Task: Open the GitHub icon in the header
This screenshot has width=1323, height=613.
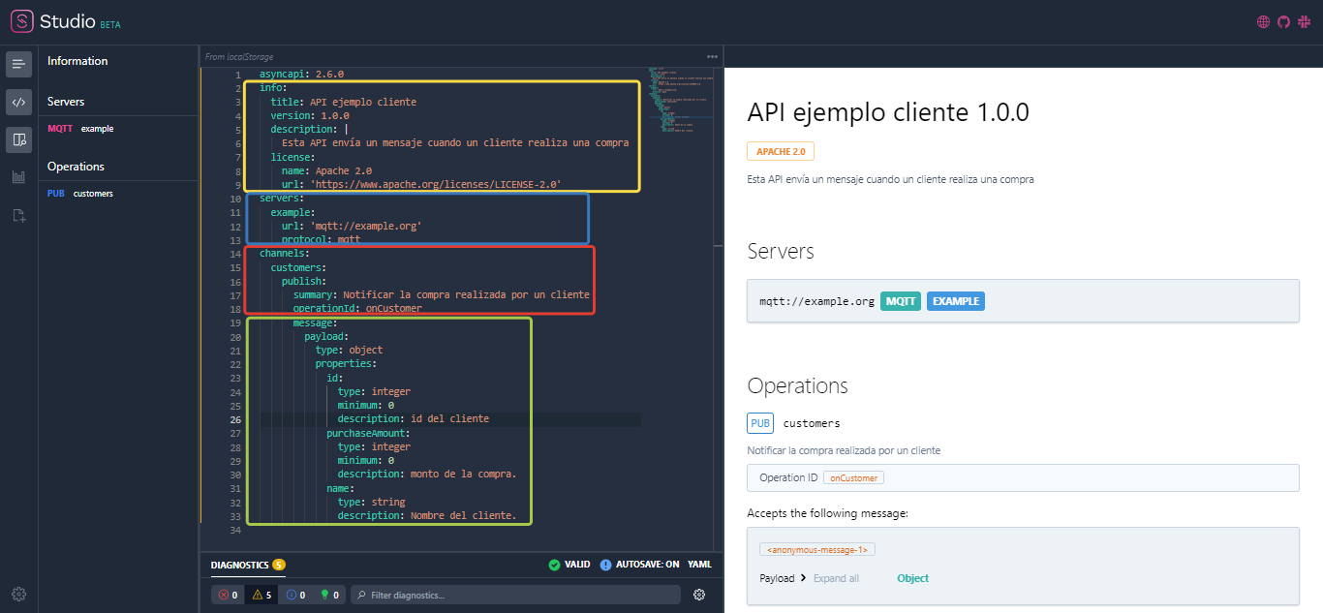Action: [x=1283, y=20]
